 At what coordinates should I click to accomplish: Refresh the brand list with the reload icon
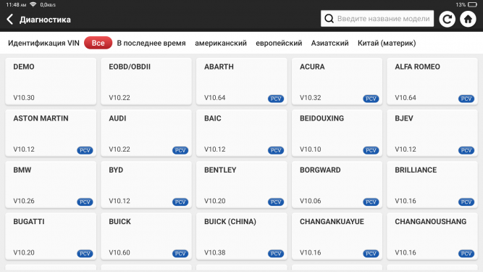[x=447, y=19]
